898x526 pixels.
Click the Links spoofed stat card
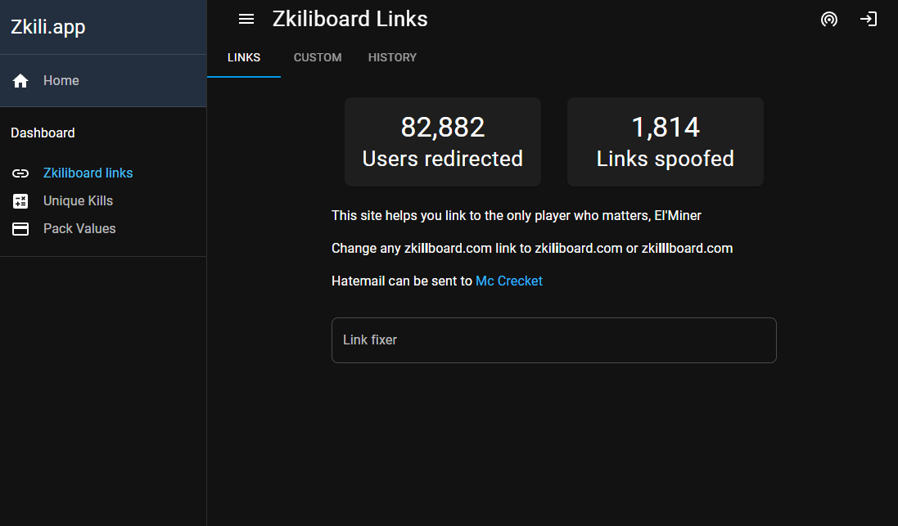pyautogui.click(x=665, y=142)
